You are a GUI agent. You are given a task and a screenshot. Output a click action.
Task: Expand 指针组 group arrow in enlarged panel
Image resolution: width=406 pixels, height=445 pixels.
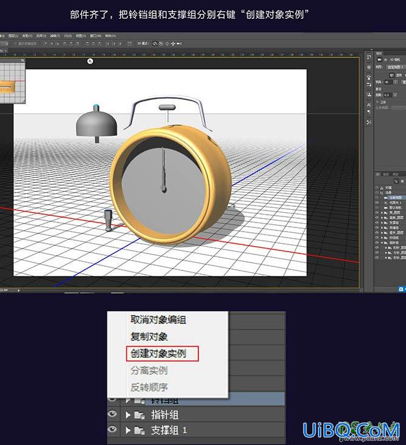coord(128,415)
